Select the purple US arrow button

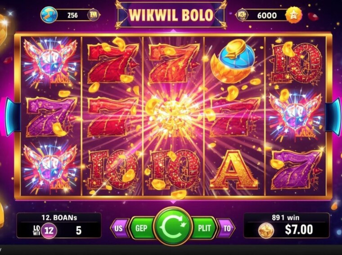tap(120, 228)
